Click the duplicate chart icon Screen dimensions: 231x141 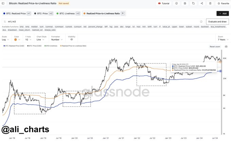(x=193, y=3)
